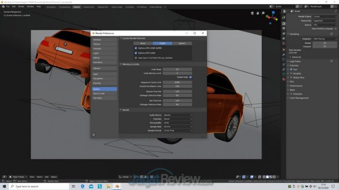Viewport: 339px width, 190px height.
Task: Expand the Performance panel
Action: point(295,86)
